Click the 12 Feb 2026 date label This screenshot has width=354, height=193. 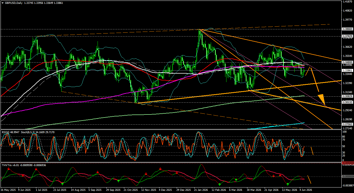tap(219, 190)
